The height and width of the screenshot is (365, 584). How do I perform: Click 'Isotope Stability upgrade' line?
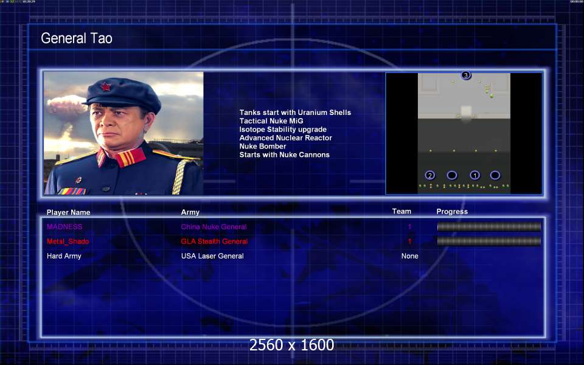pos(283,130)
